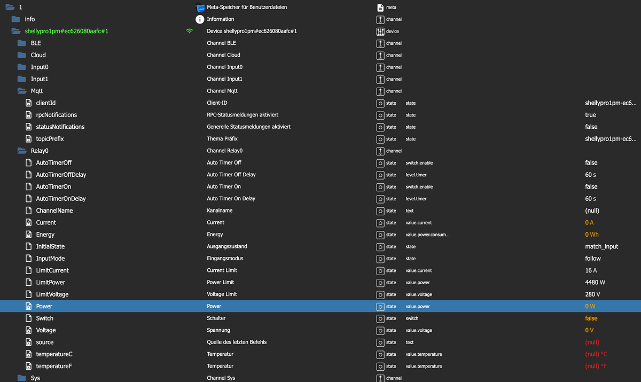641x382 pixels.
Task: Click the AutoTimerOff value false
Action: click(x=591, y=162)
